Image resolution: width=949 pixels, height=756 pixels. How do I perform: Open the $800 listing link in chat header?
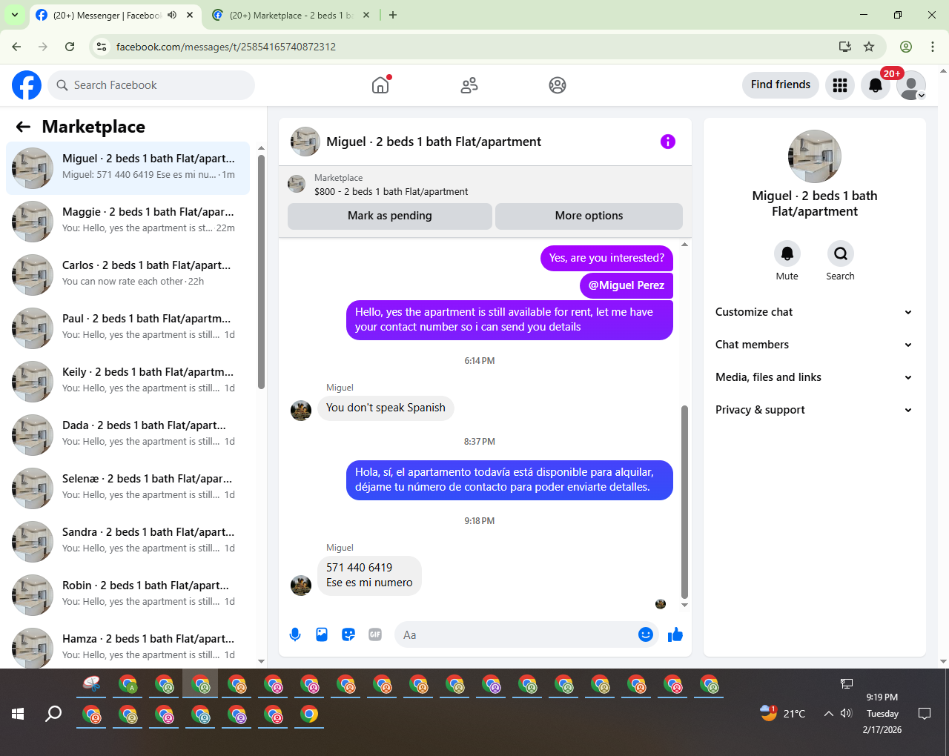391,191
